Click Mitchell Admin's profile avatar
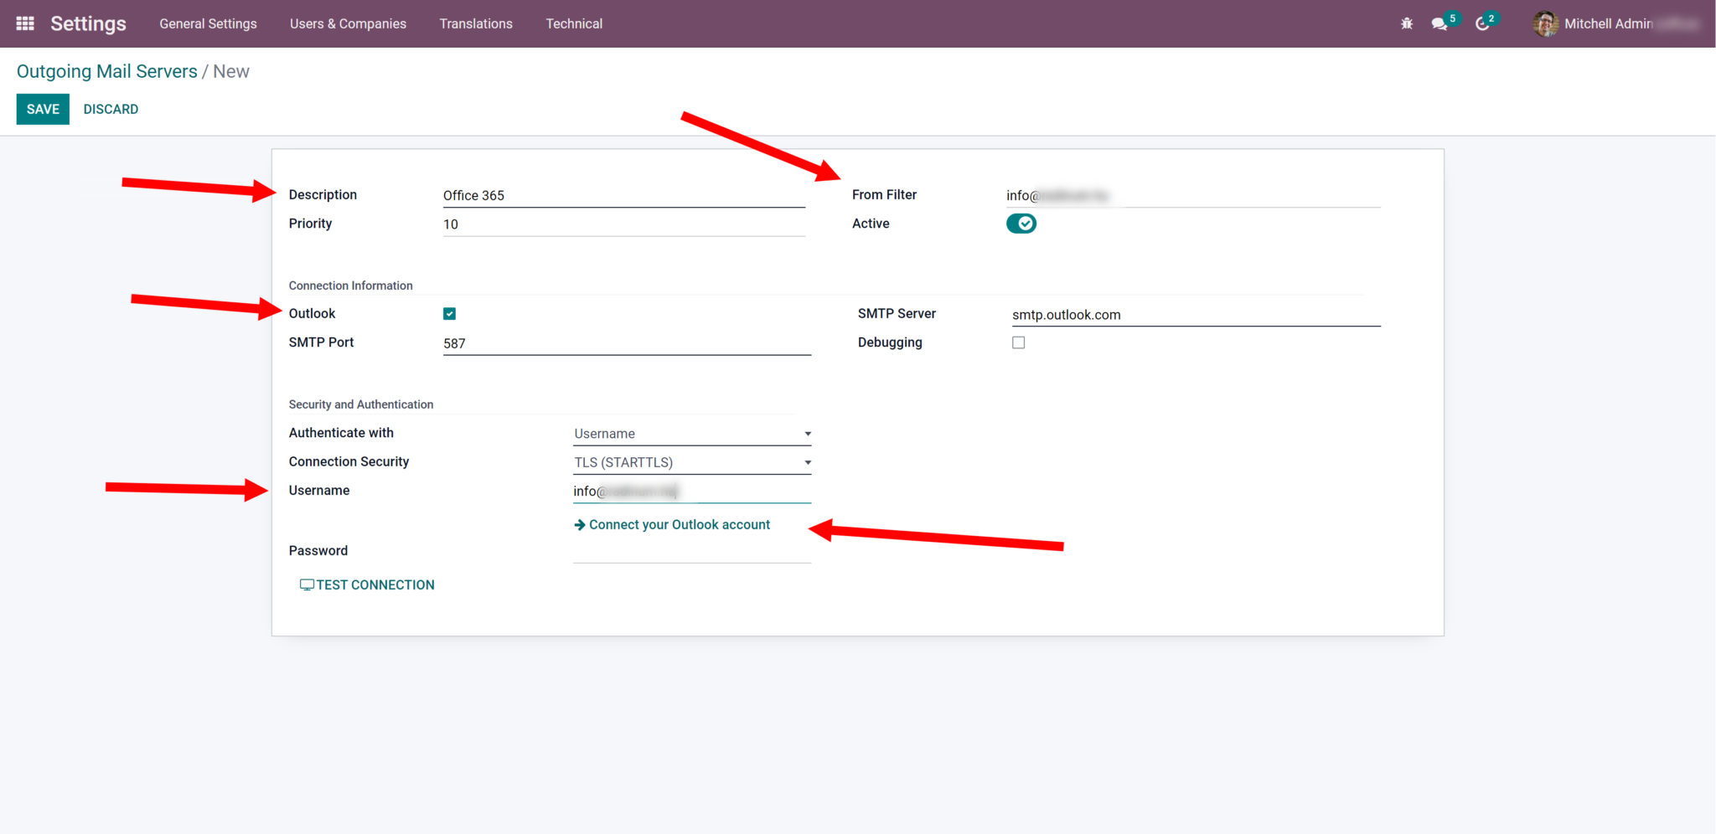Image resolution: width=1716 pixels, height=834 pixels. [x=1544, y=23]
